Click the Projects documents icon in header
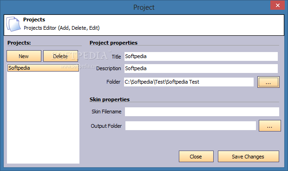 coord(13,24)
